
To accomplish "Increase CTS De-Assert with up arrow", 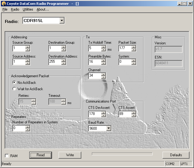I will 103,113.
